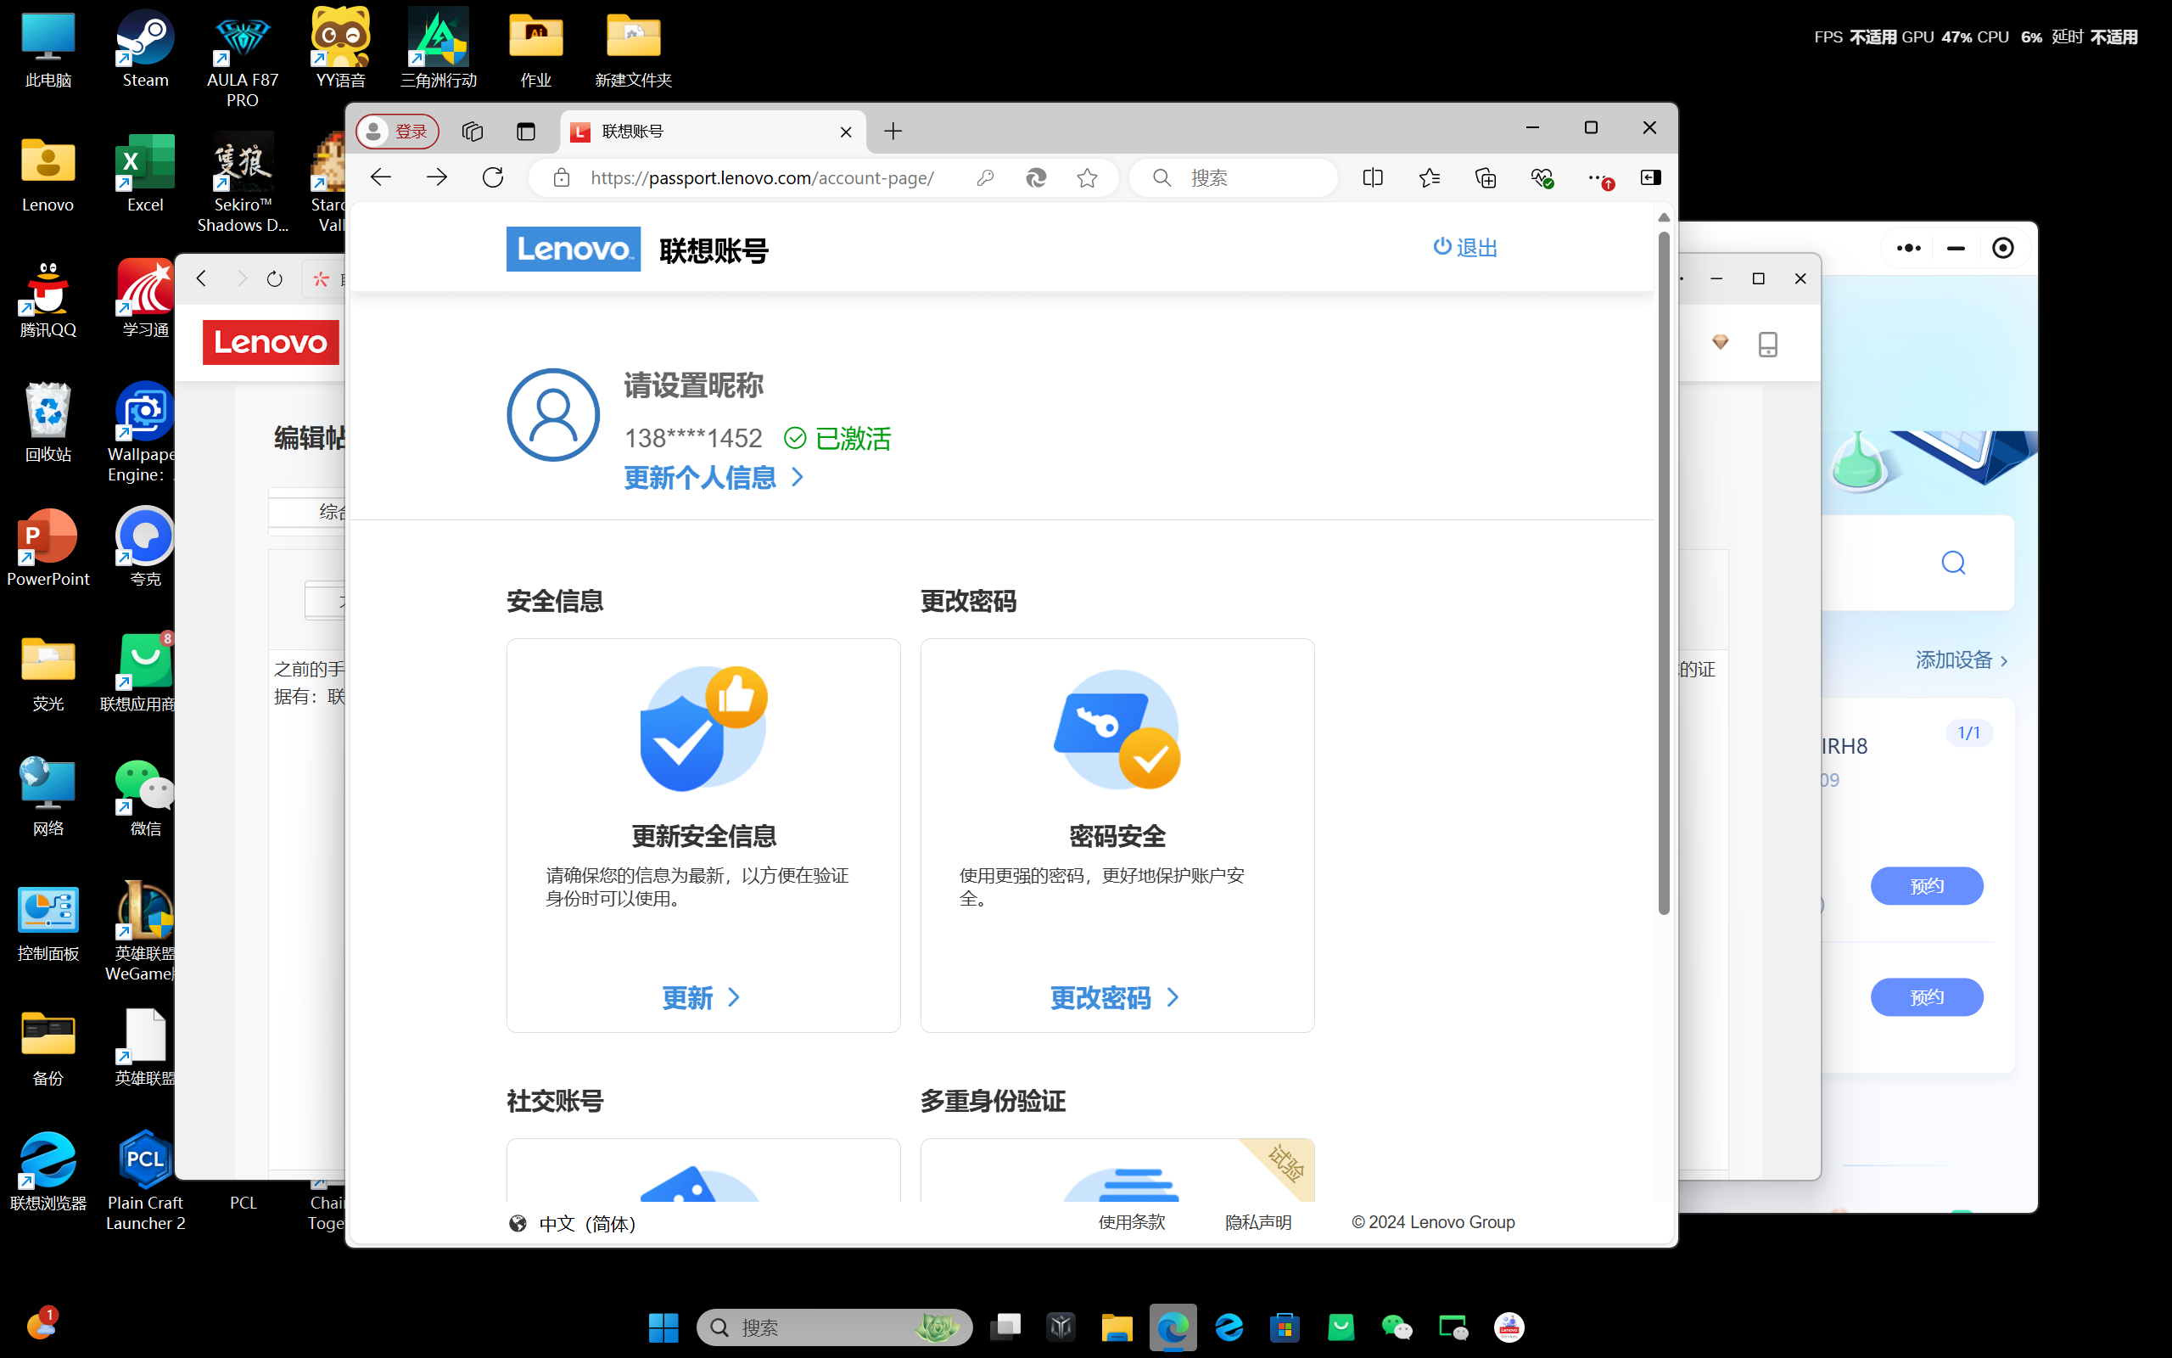Click the key password security illustration
This screenshot has width=2172, height=1358.
tap(1117, 729)
